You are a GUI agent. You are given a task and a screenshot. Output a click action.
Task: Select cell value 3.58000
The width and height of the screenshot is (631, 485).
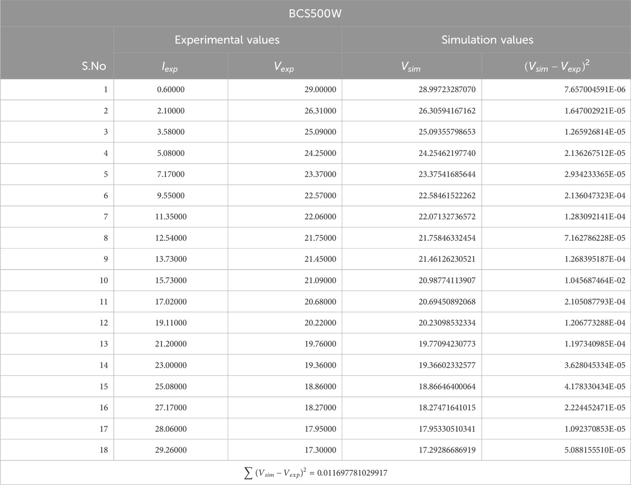pos(171,132)
